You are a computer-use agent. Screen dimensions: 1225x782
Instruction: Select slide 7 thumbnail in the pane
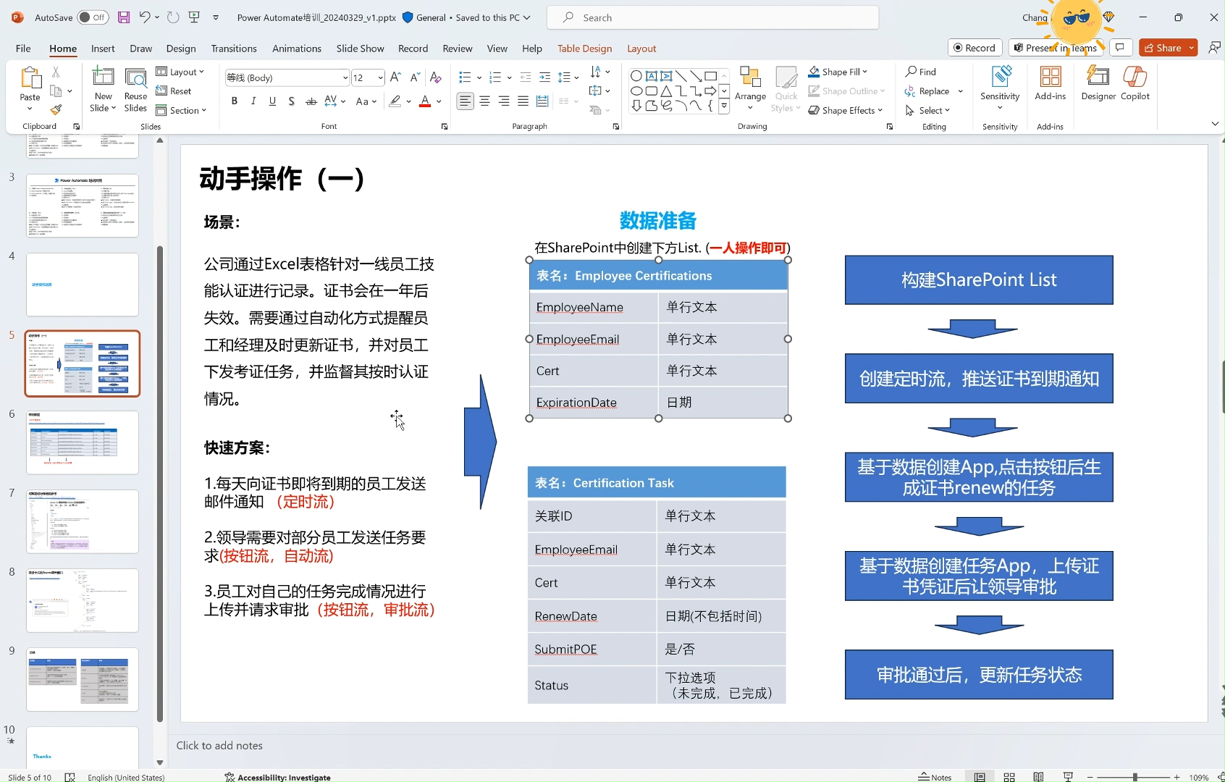(82, 521)
